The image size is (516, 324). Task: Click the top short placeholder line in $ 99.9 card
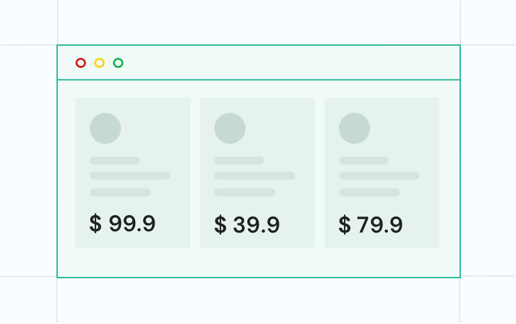[x=115, y=161]
